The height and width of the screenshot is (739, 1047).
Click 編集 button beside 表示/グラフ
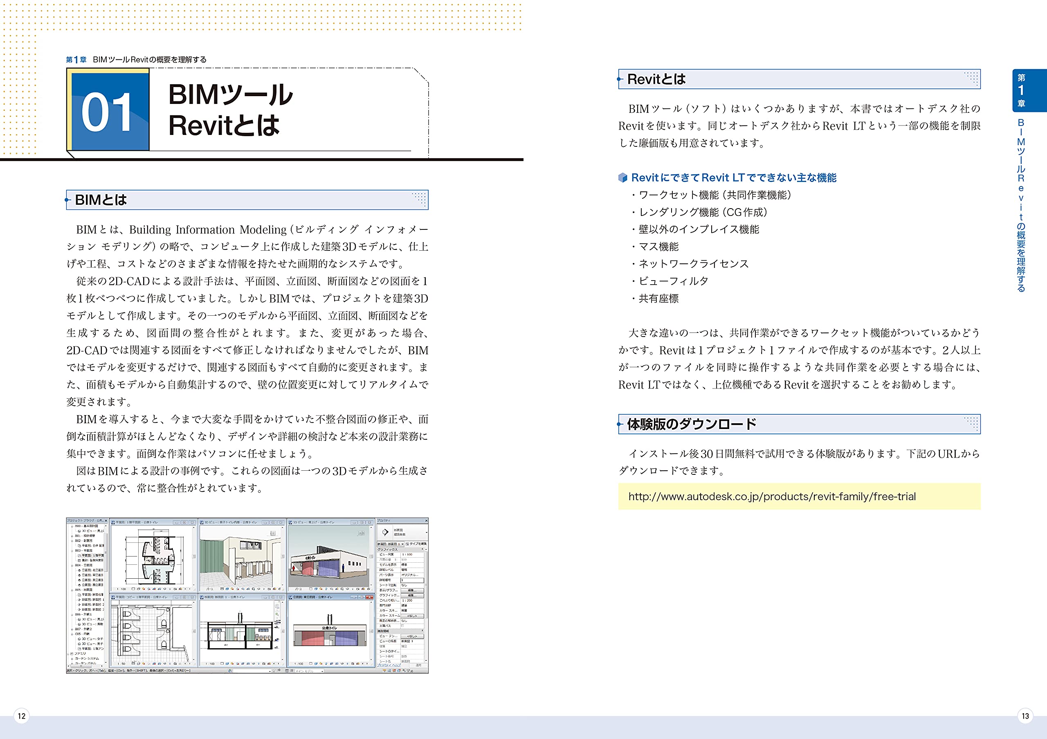412,591
